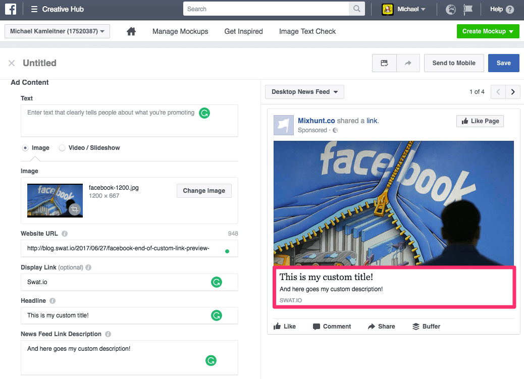Click Grammarly icon in description textarea
The width and height of the screenshot is (524, 379).
pyautogui.click(x=211, y=360)
